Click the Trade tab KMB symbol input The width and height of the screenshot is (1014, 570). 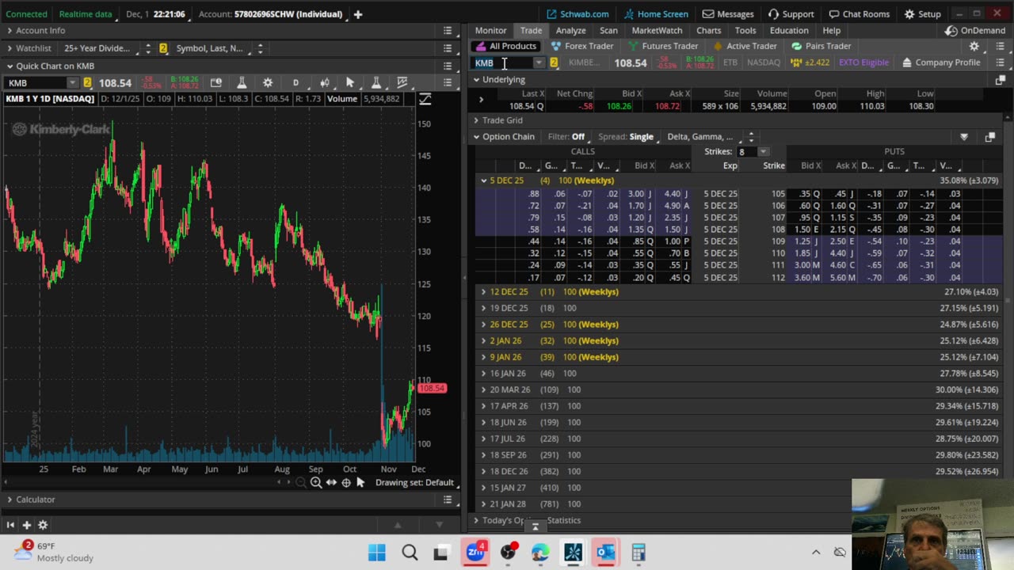click(504, 63)
